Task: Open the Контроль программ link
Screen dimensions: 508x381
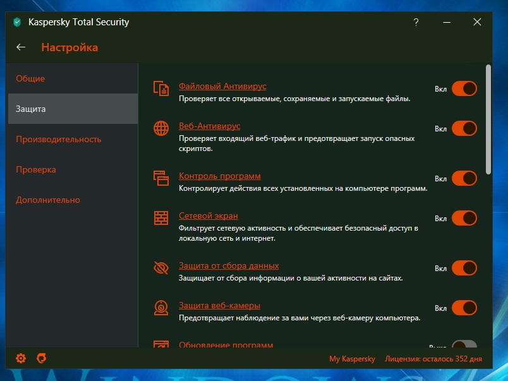Action: tap(220, 176)
